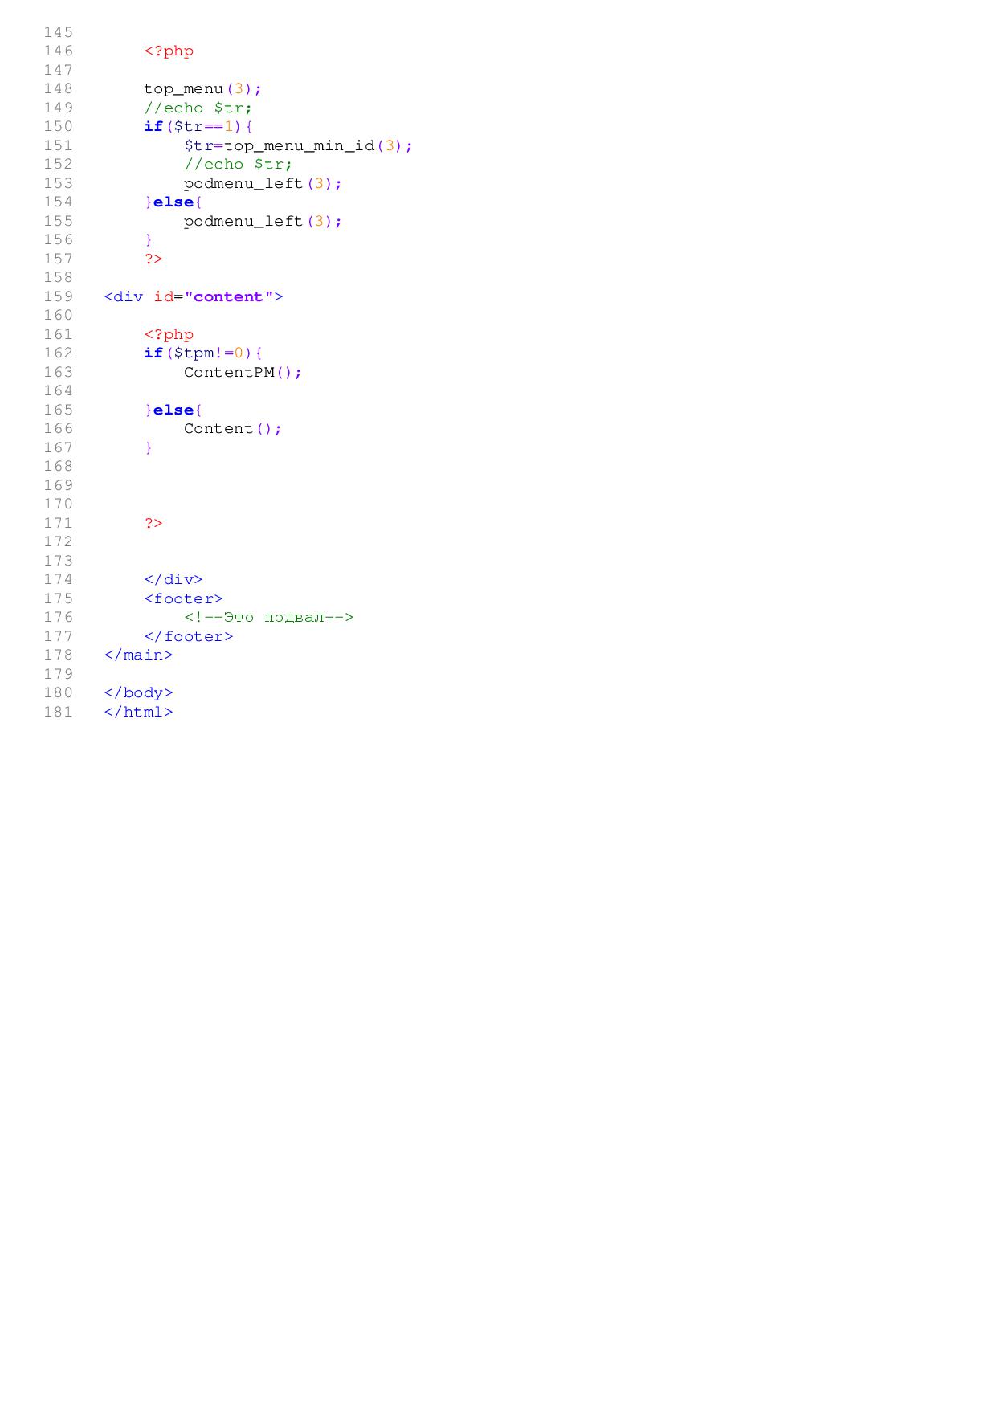
Task: Click line number 145 in the gutter
Action: 58,32
